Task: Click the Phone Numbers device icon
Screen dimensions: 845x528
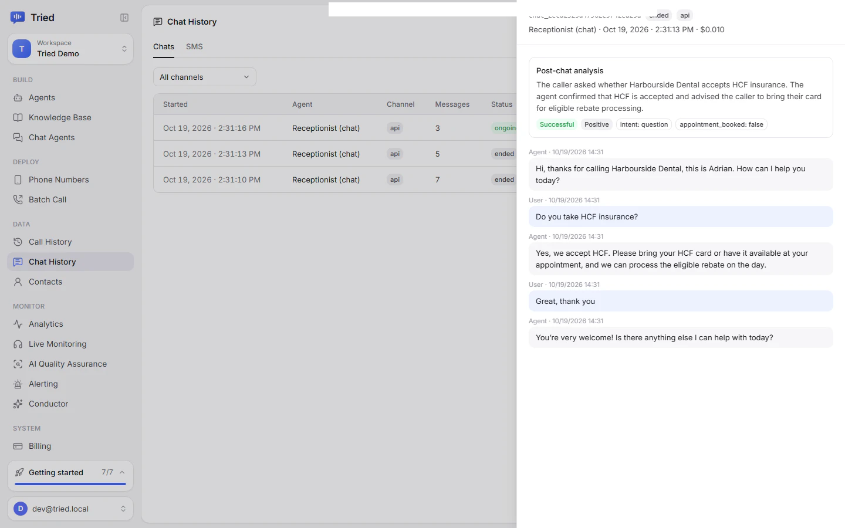Action: point(18,180)
